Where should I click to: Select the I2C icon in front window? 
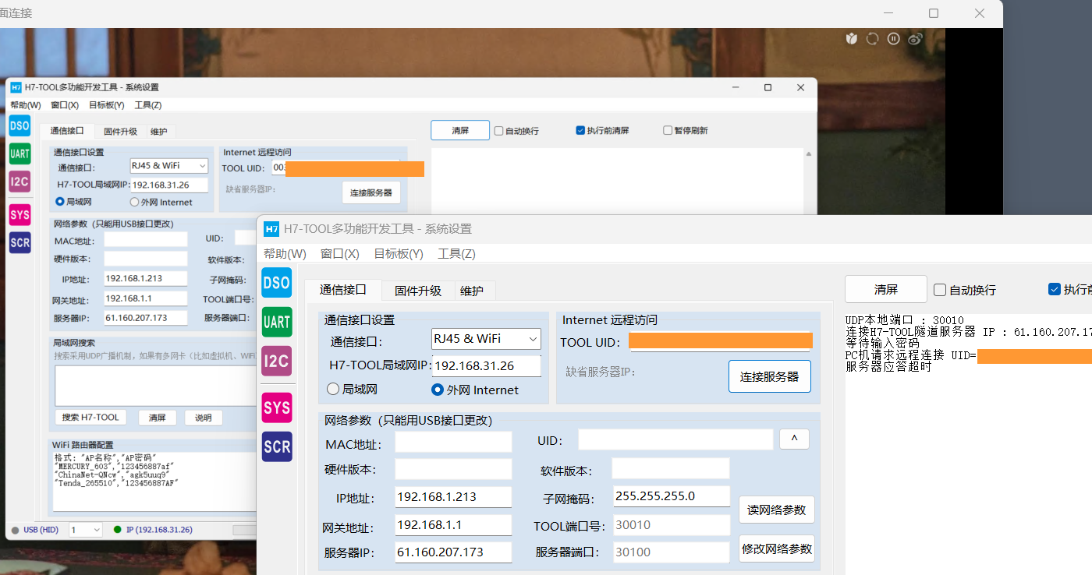[277, 361]
